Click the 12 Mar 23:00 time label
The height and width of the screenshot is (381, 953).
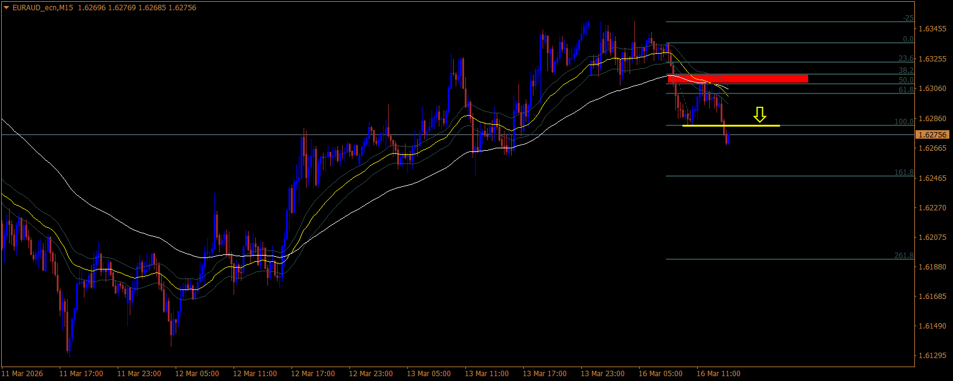click(x=371, y=374)
